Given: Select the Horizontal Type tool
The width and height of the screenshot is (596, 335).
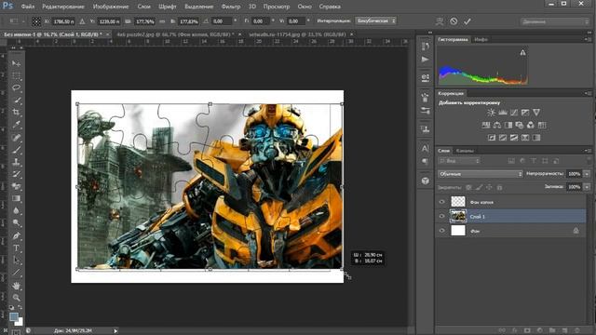Looking at the screenshot, I should coord(17,248).
